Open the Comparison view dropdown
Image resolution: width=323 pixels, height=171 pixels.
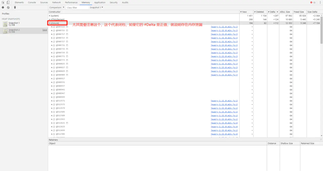click(x=57, y=8)
